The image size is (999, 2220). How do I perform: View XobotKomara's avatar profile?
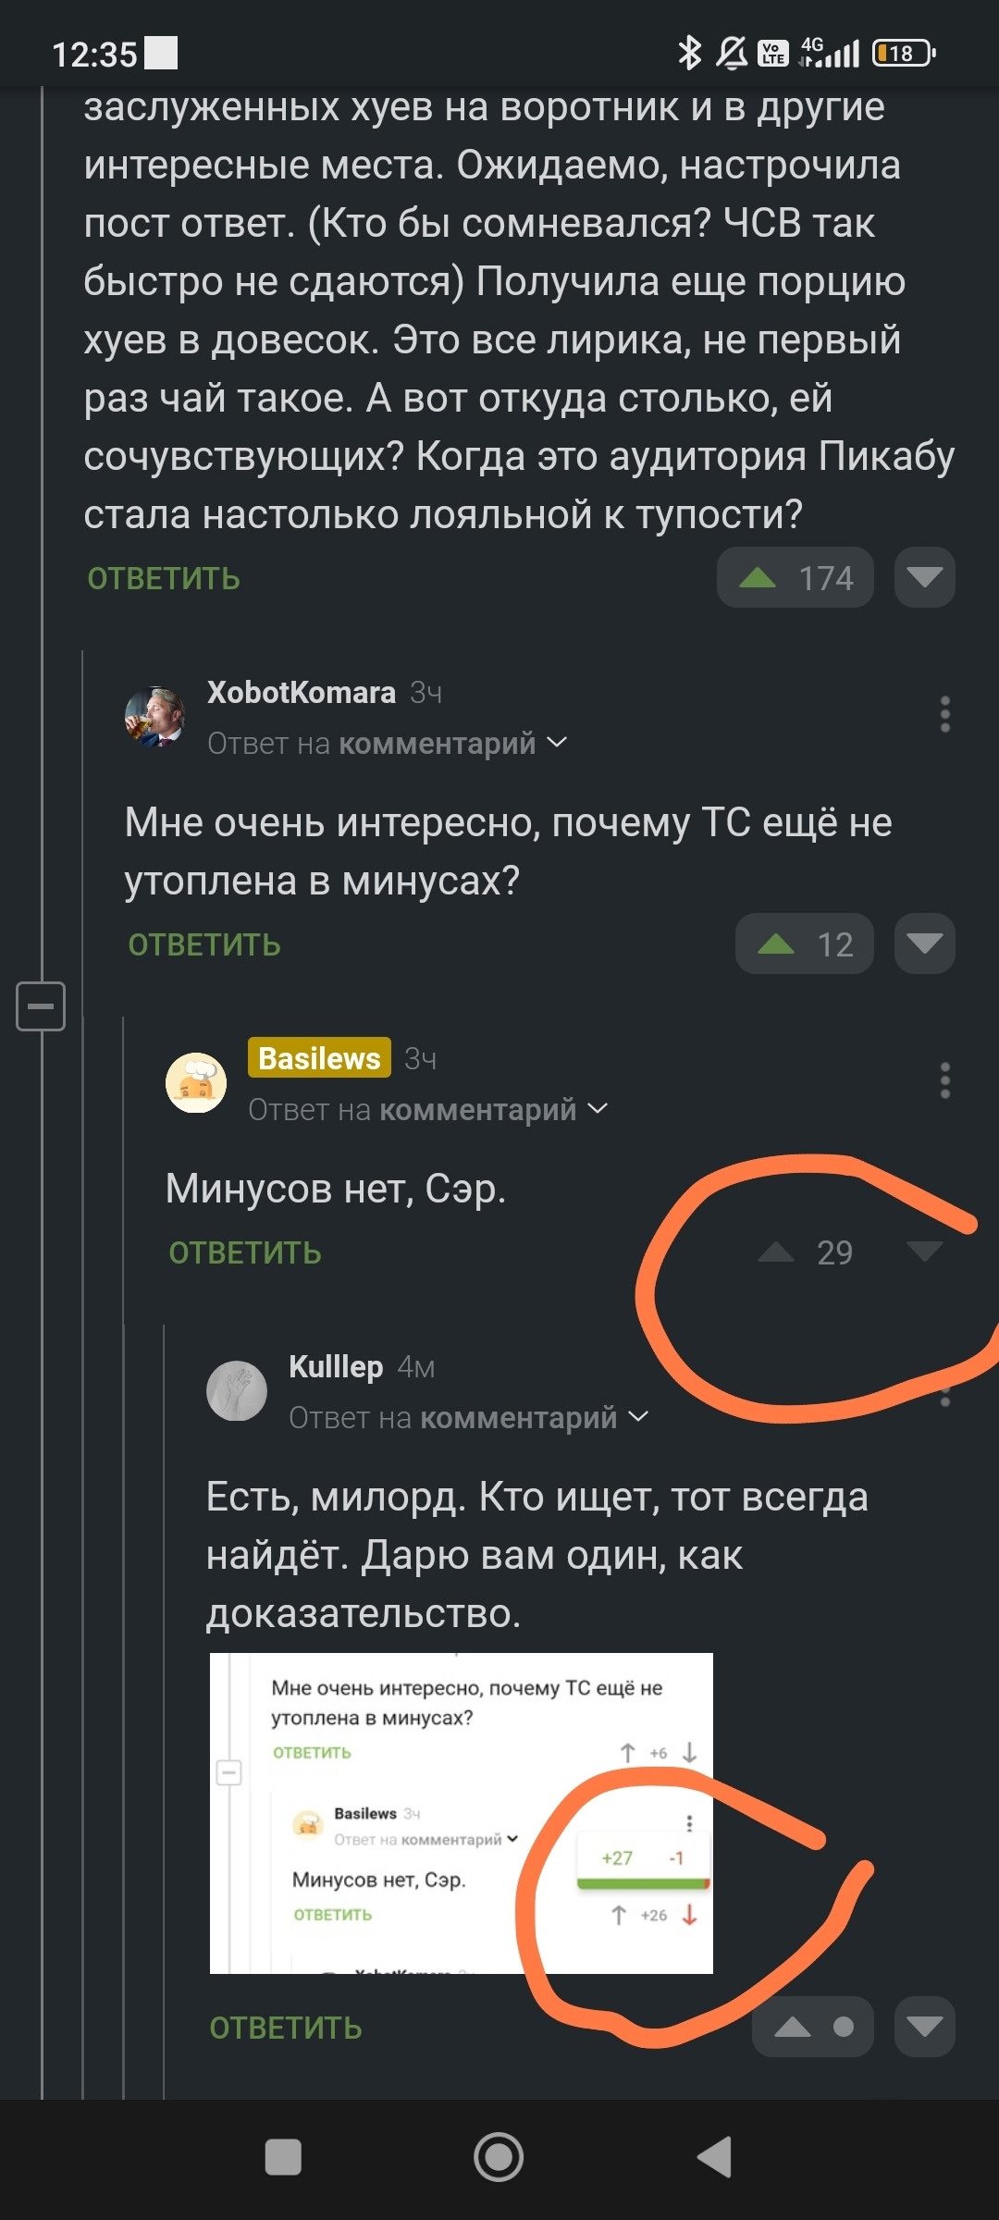point(154,716)
